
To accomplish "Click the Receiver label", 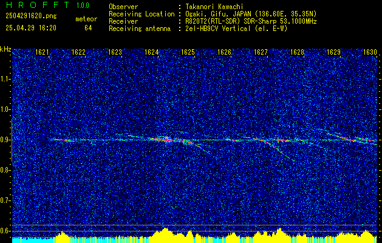I will tap(123, 21).
